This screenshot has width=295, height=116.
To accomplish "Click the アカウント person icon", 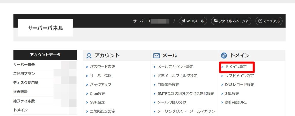I will pos(89,56).
